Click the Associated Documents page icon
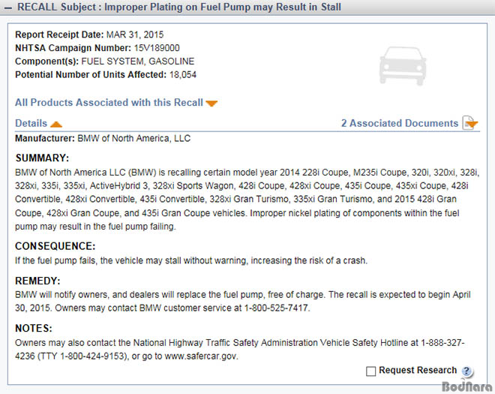This screenshot has height=394, width=495. 470,123
